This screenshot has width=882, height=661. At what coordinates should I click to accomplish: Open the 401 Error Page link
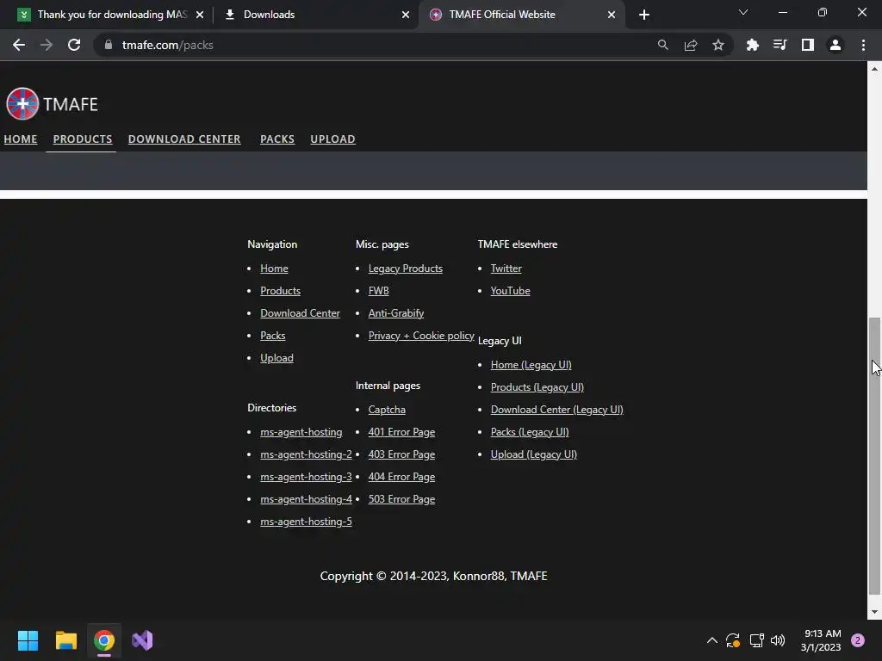(401, 432)
